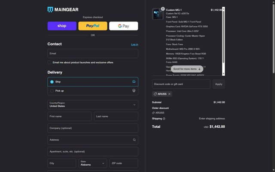Choose Google Pay express checkout
Image resolution: width=275 pixels, height=172 pixels.
coord(123,26)
